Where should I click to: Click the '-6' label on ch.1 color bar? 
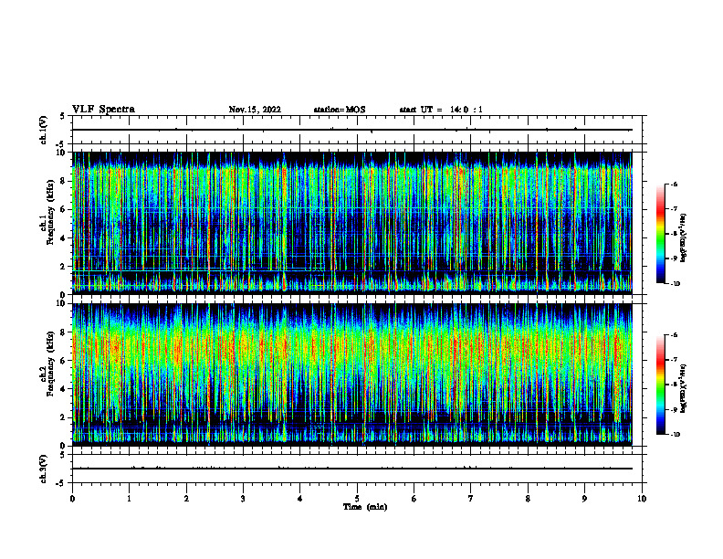[x=674, y=184]
